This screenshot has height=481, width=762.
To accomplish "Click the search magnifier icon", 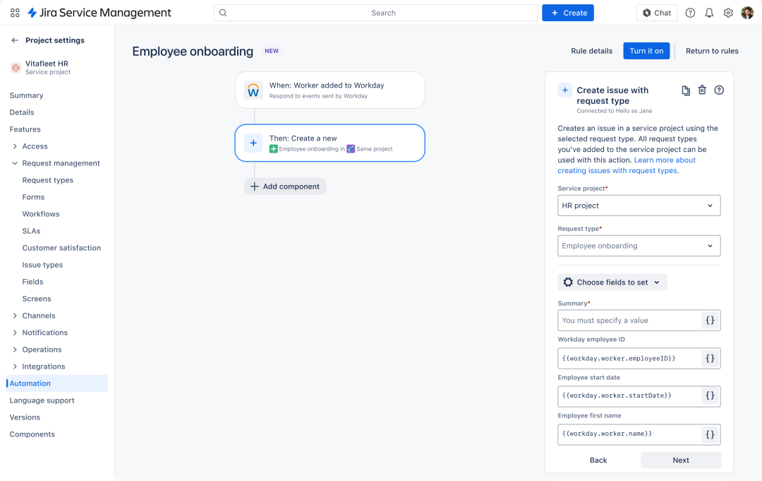I will (223, 13).
